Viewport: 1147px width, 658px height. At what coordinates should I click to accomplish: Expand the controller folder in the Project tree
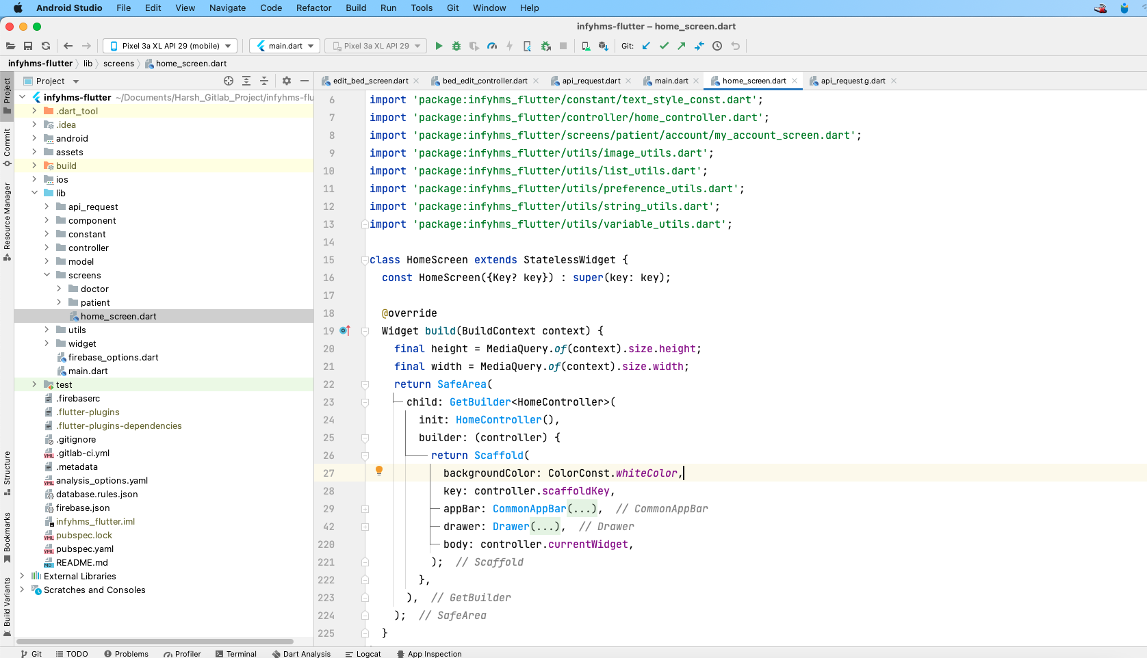click(45, 248)
